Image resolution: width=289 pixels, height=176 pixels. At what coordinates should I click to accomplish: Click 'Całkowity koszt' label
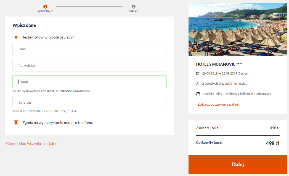pyautogui.click(x=210, y=142)
